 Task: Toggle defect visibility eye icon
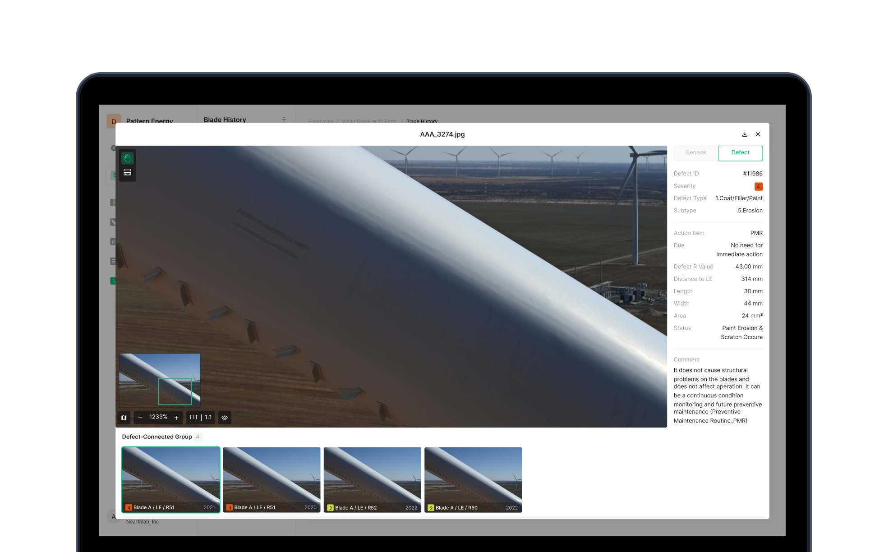click(x=225, y=418)
